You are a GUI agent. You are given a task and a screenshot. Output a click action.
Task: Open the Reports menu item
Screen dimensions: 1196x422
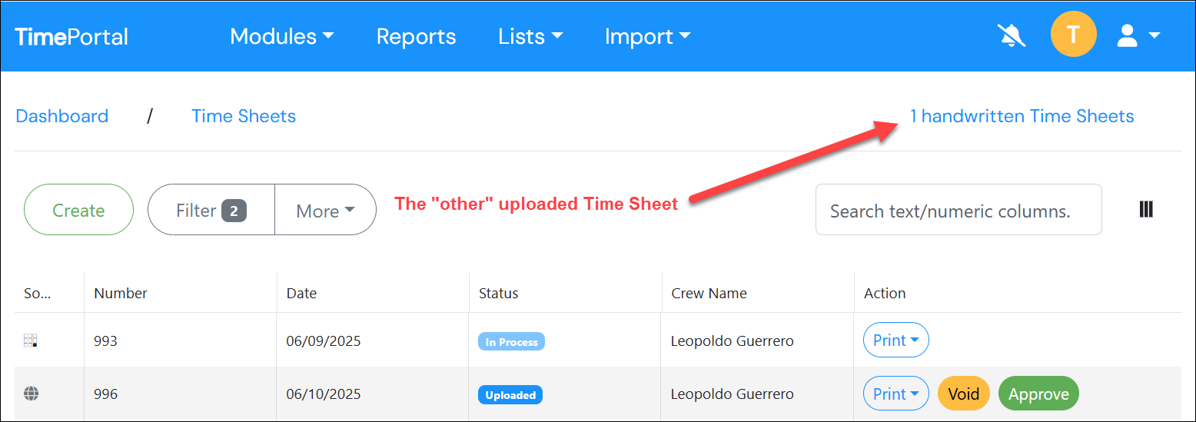[416, 36]
